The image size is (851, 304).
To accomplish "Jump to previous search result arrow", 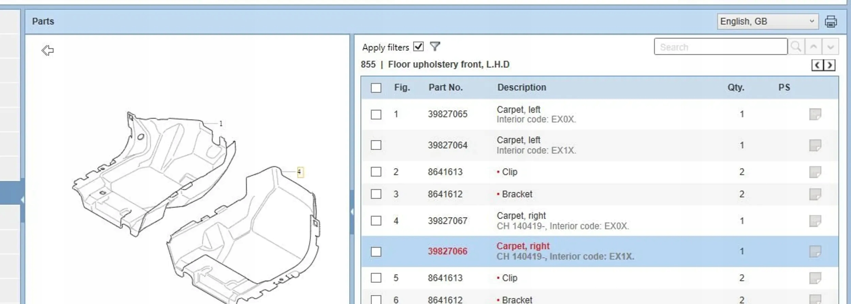I will [813, 47].
